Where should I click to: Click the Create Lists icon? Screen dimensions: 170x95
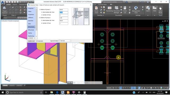[x=125, y=10]
